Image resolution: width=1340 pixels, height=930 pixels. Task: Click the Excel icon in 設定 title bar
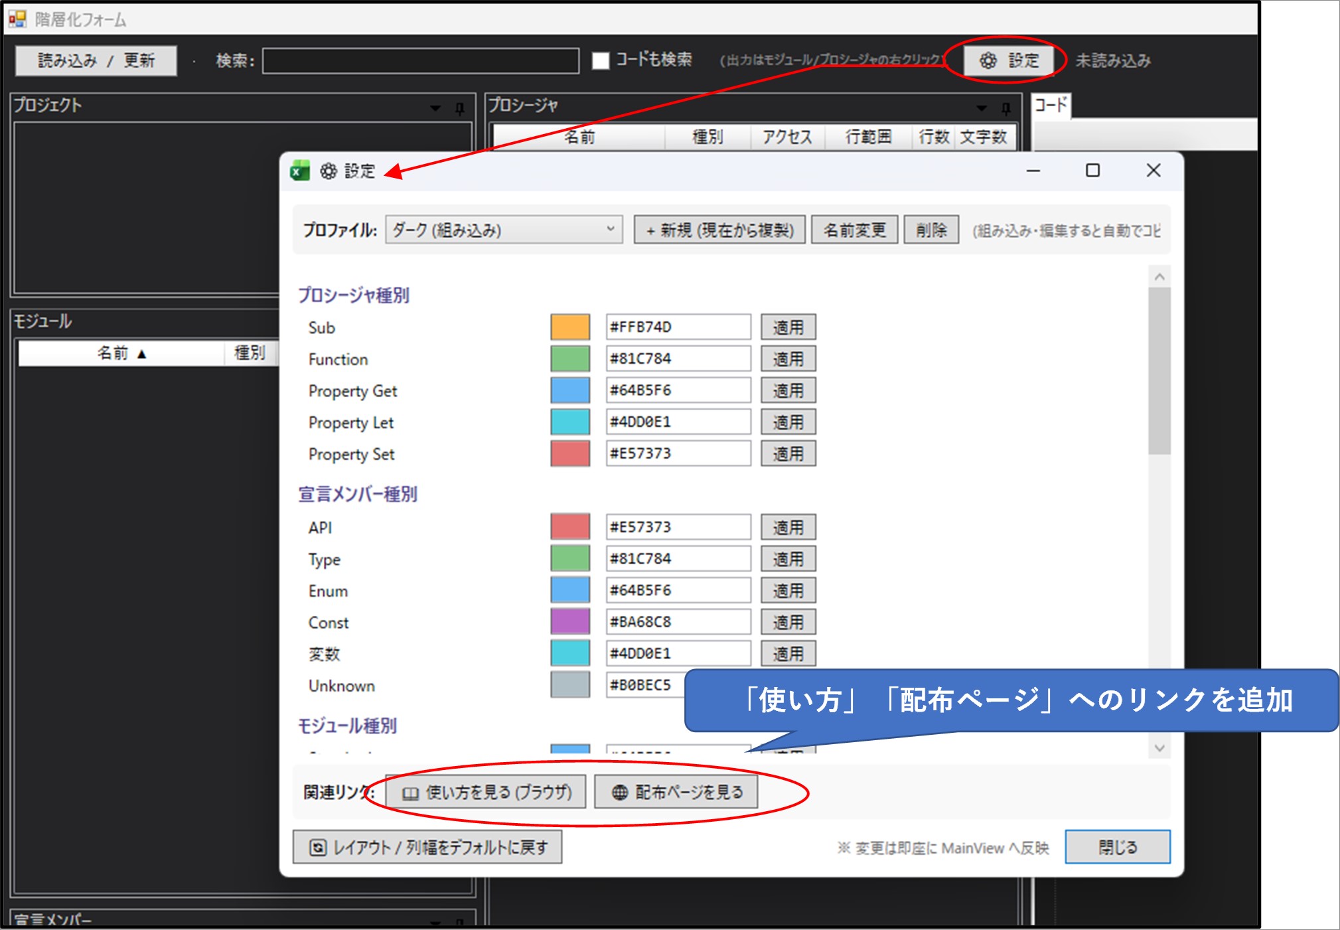[300, 171]
